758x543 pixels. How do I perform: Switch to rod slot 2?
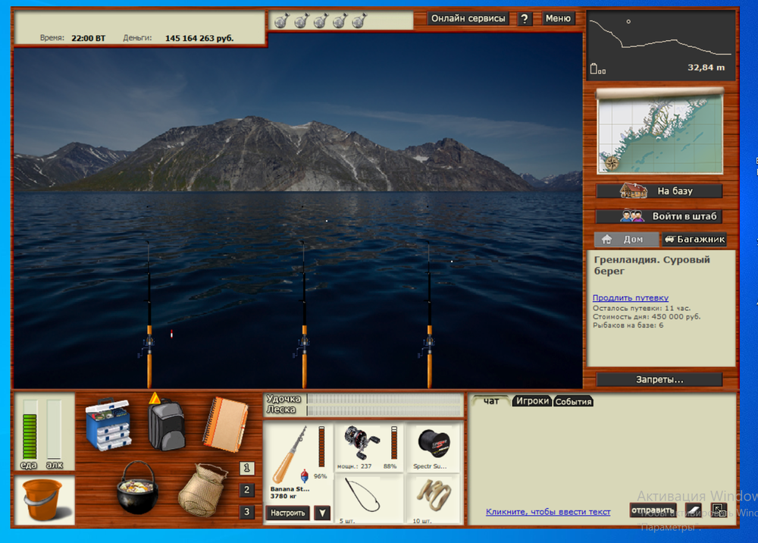pos(246,491)
